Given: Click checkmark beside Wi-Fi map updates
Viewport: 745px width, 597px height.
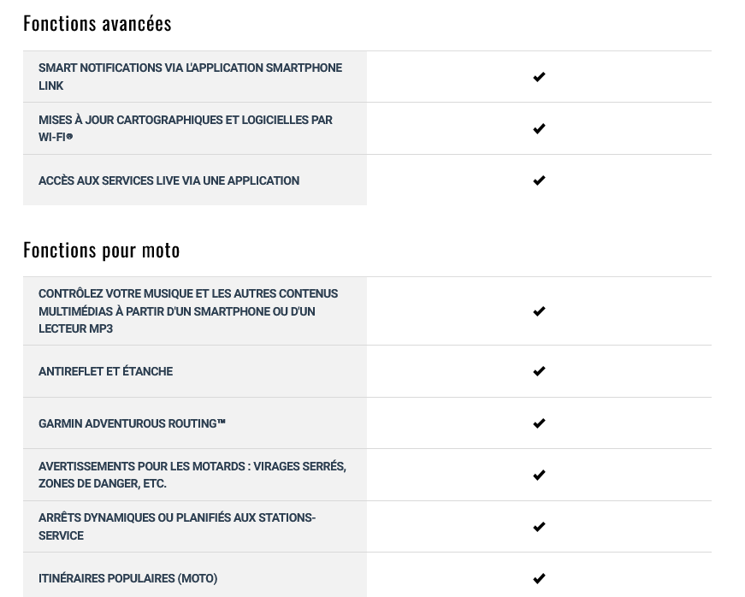Looking at the screenshot, I should (x=539, y=128).
